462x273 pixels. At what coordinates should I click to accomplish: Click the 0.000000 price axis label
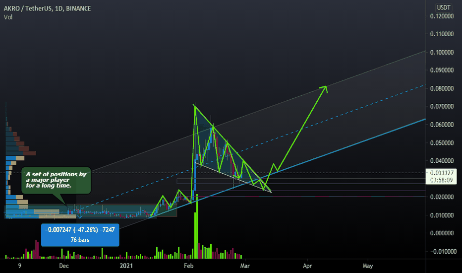442,233
